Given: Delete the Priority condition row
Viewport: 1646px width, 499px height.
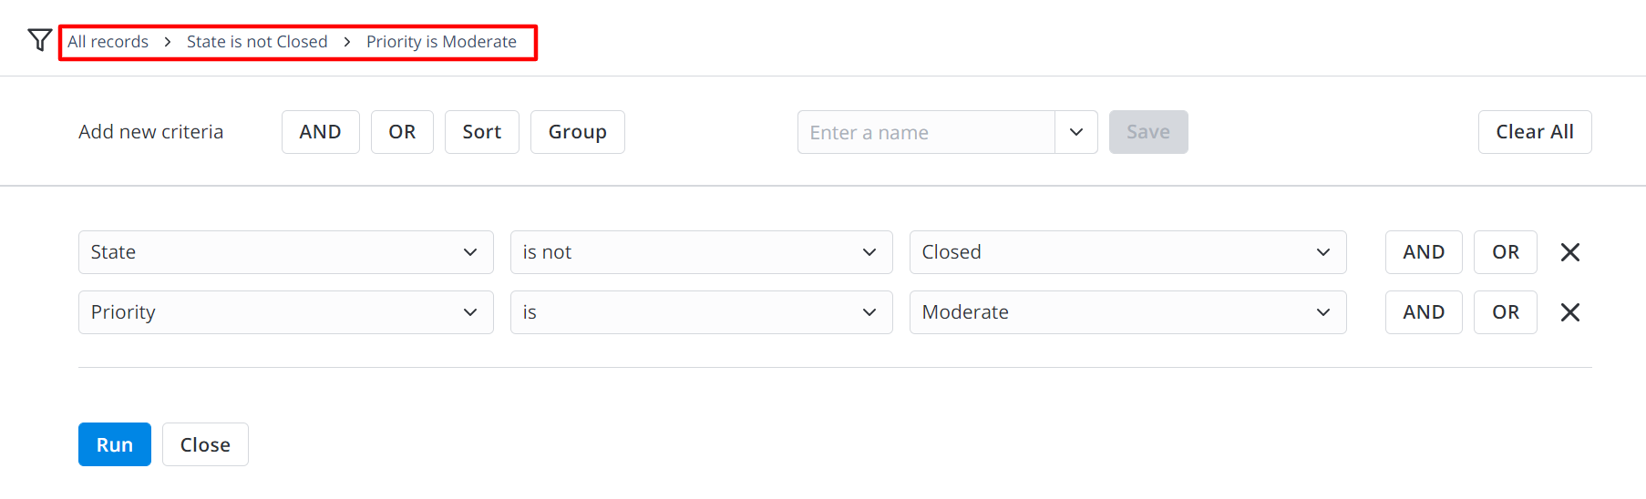Looking at the screenshot, I should pyautogui.click(x=1569, y=312).
